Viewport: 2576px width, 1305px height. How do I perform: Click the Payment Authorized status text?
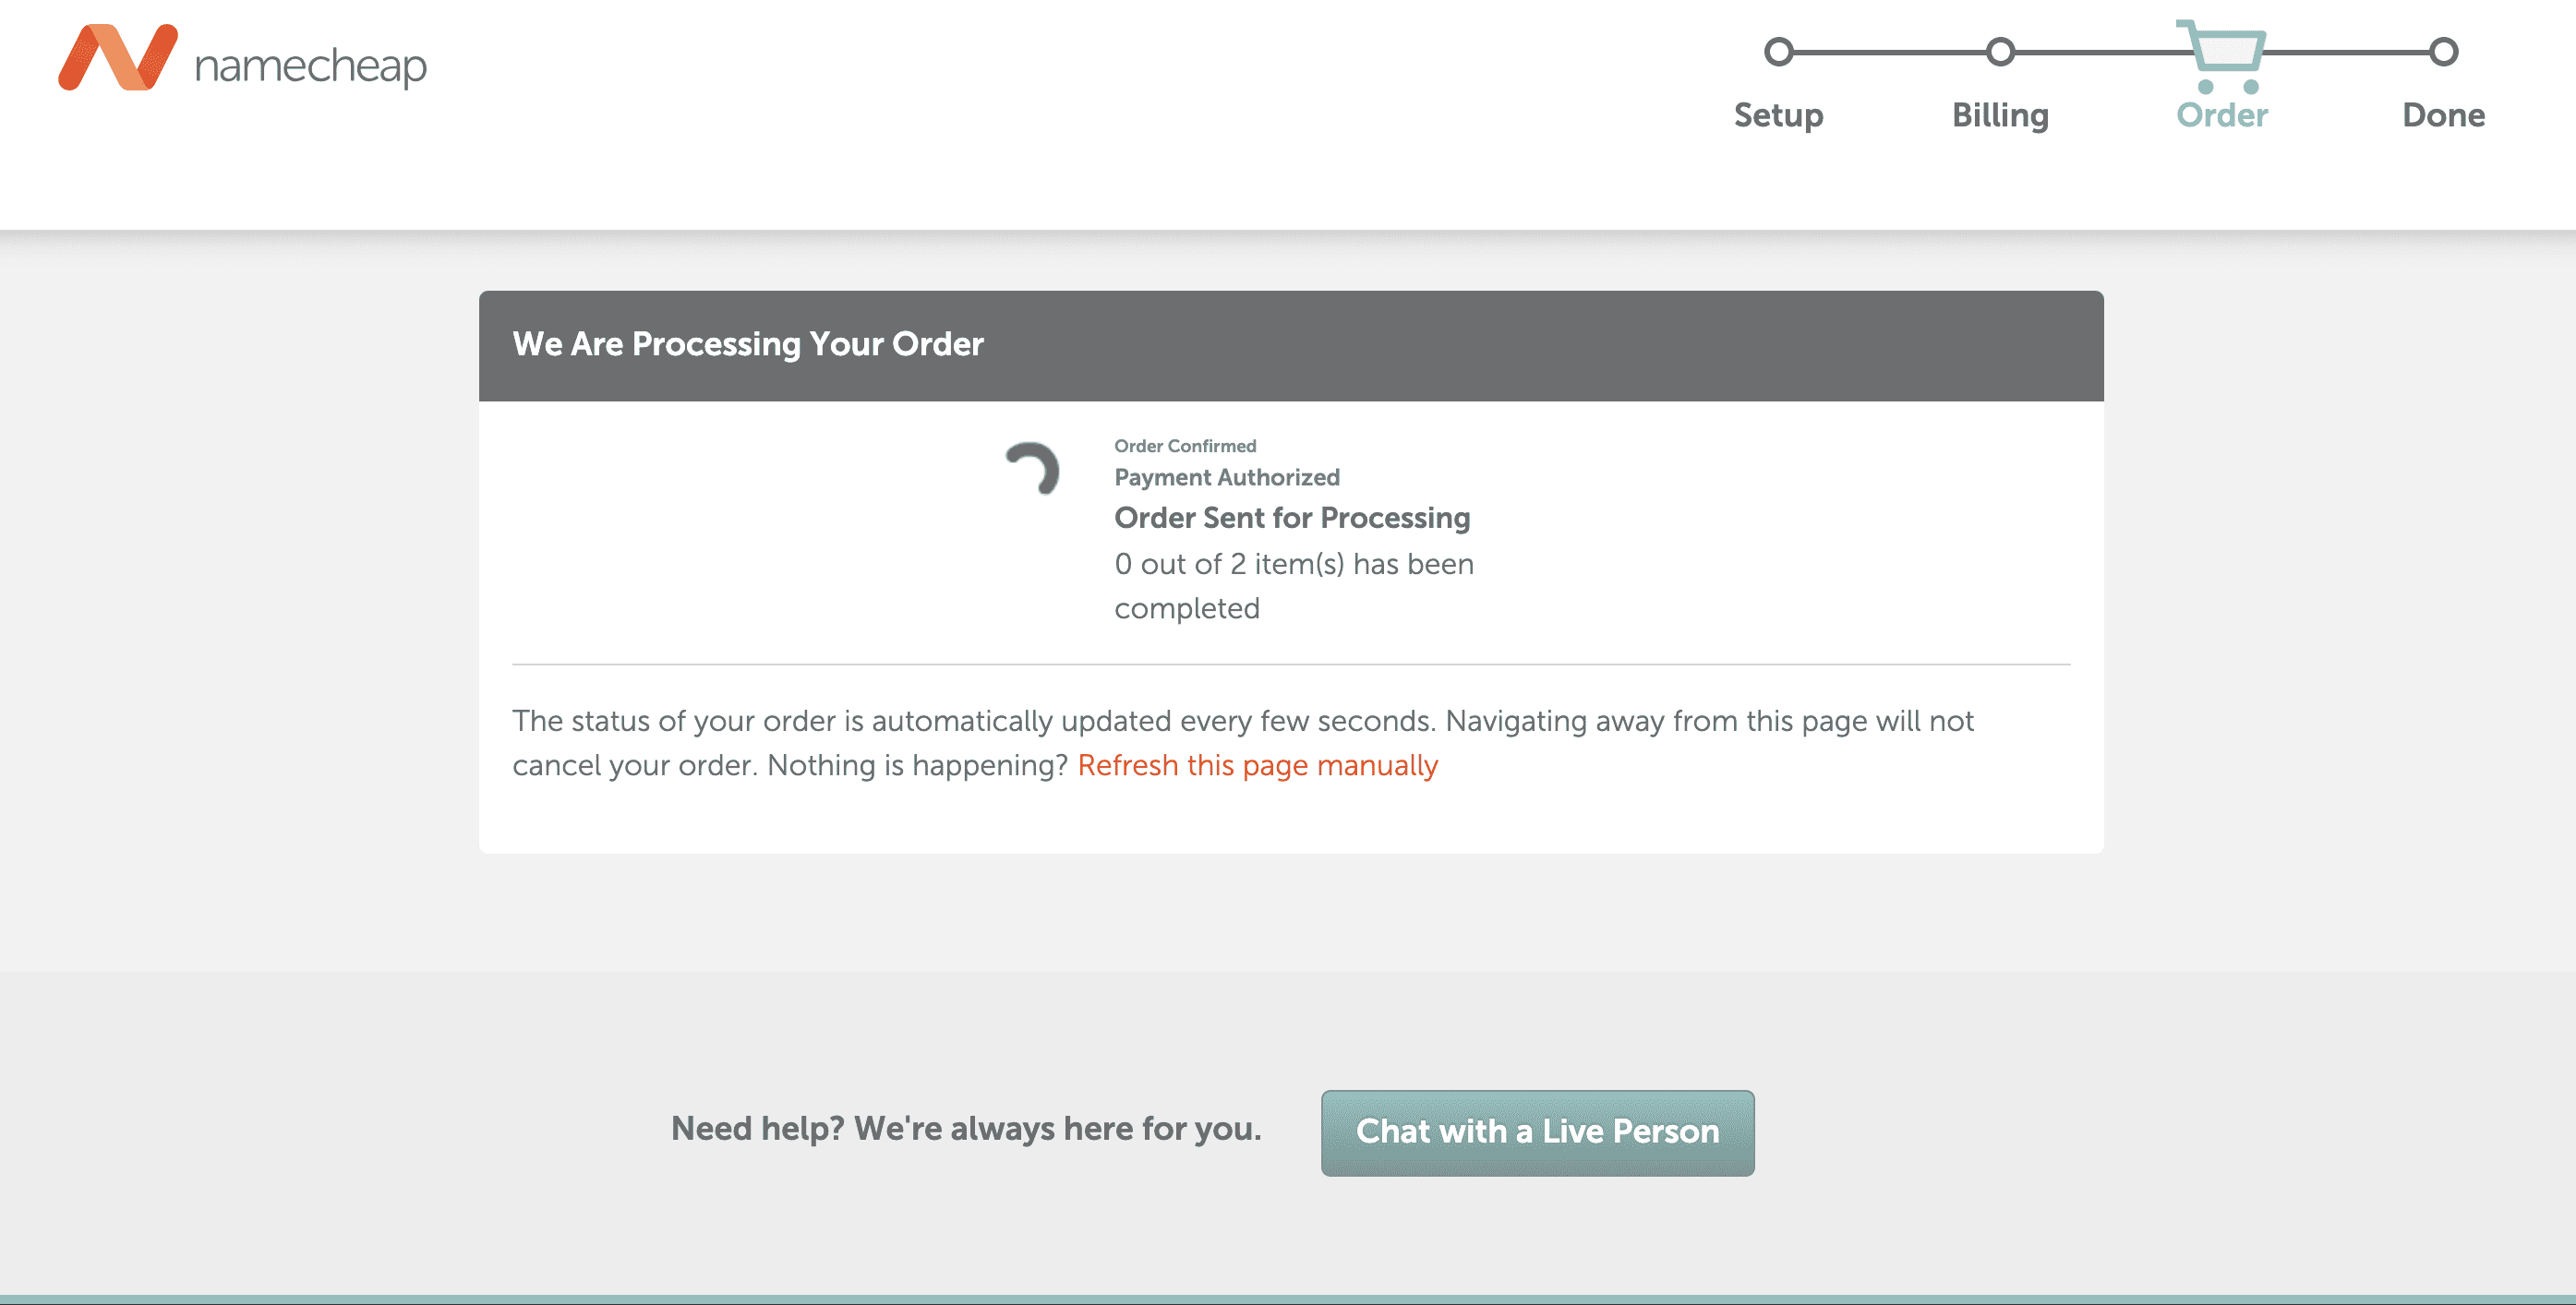pos(1227,478)
